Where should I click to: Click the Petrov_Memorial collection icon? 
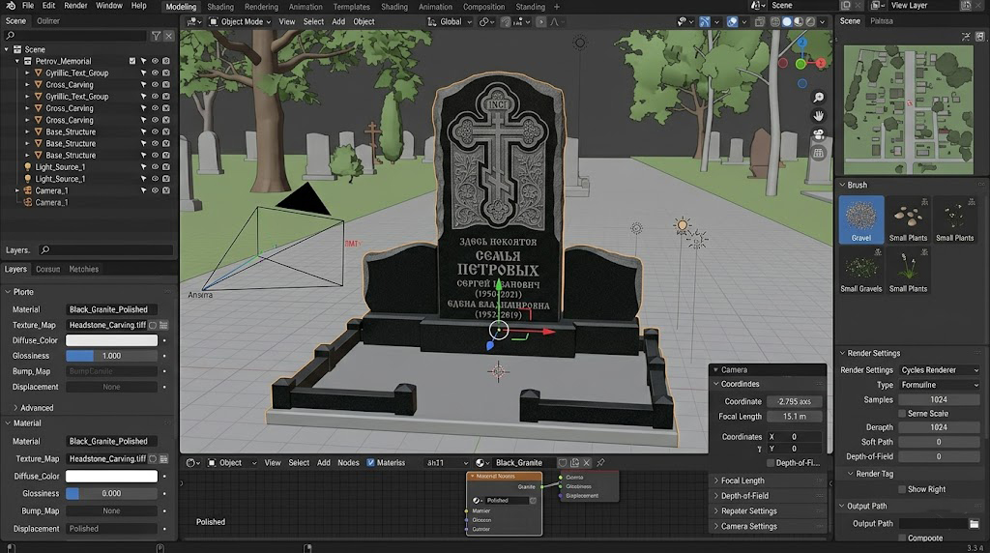tap(28, 61)
